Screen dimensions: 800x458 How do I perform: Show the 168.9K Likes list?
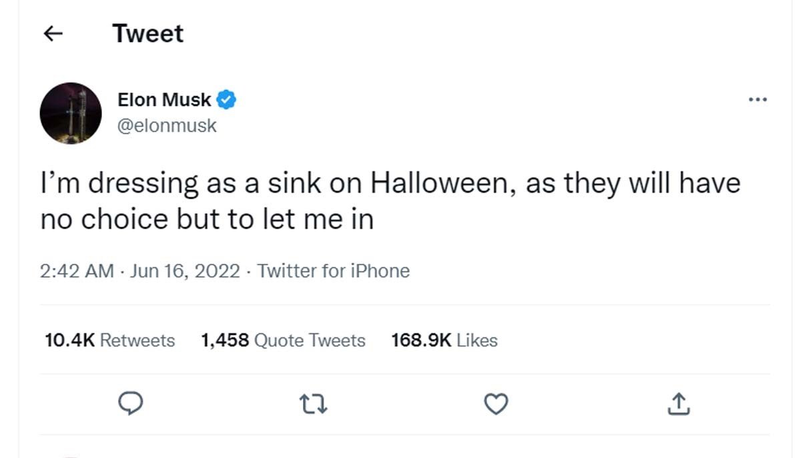(x=444, y=341)
